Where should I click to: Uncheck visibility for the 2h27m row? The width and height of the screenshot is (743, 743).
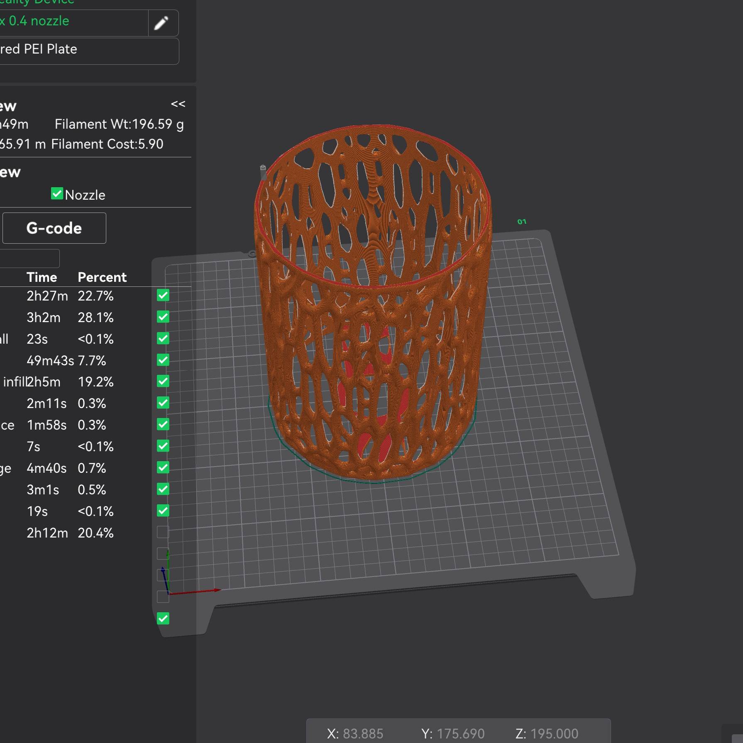163,296
